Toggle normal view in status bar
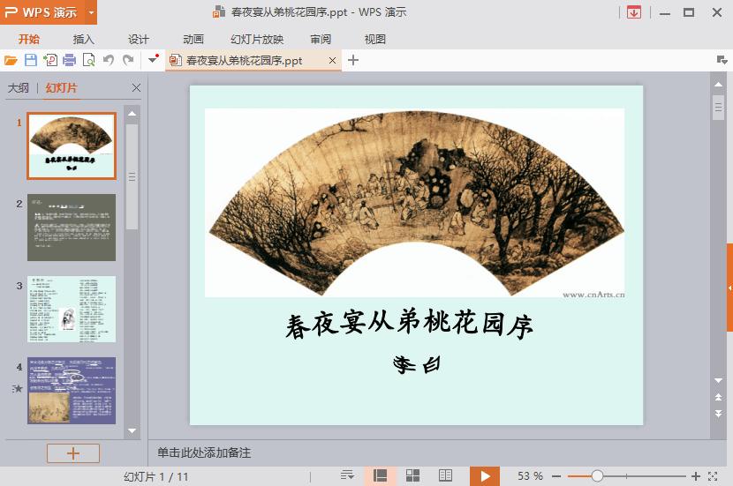 [381, 475]
